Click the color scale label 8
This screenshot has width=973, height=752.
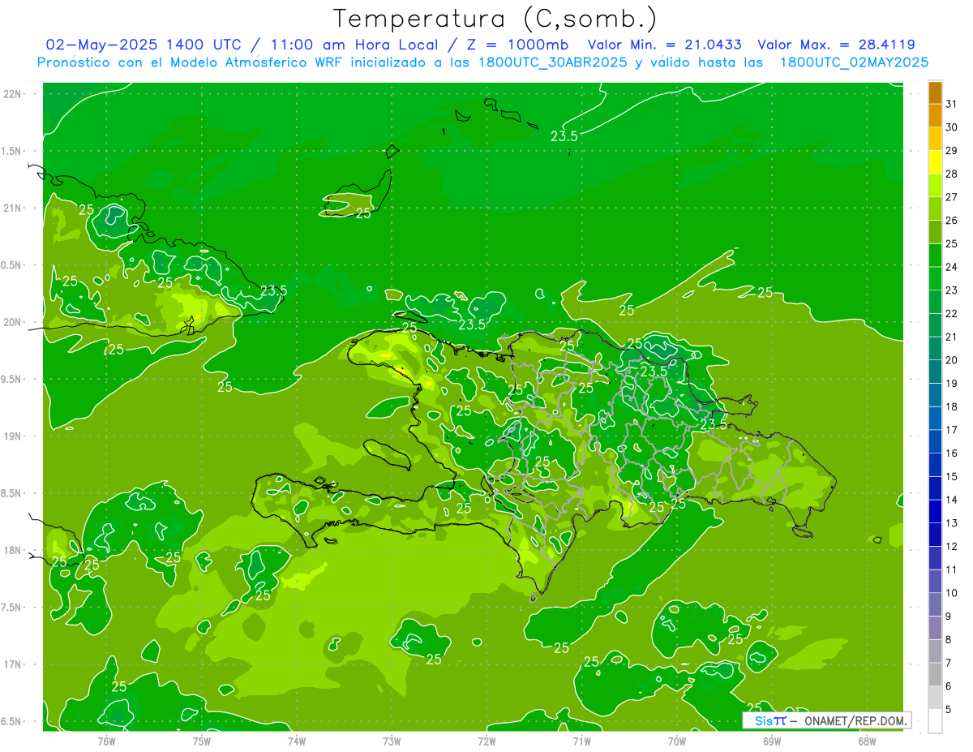(x=949, y=640)
